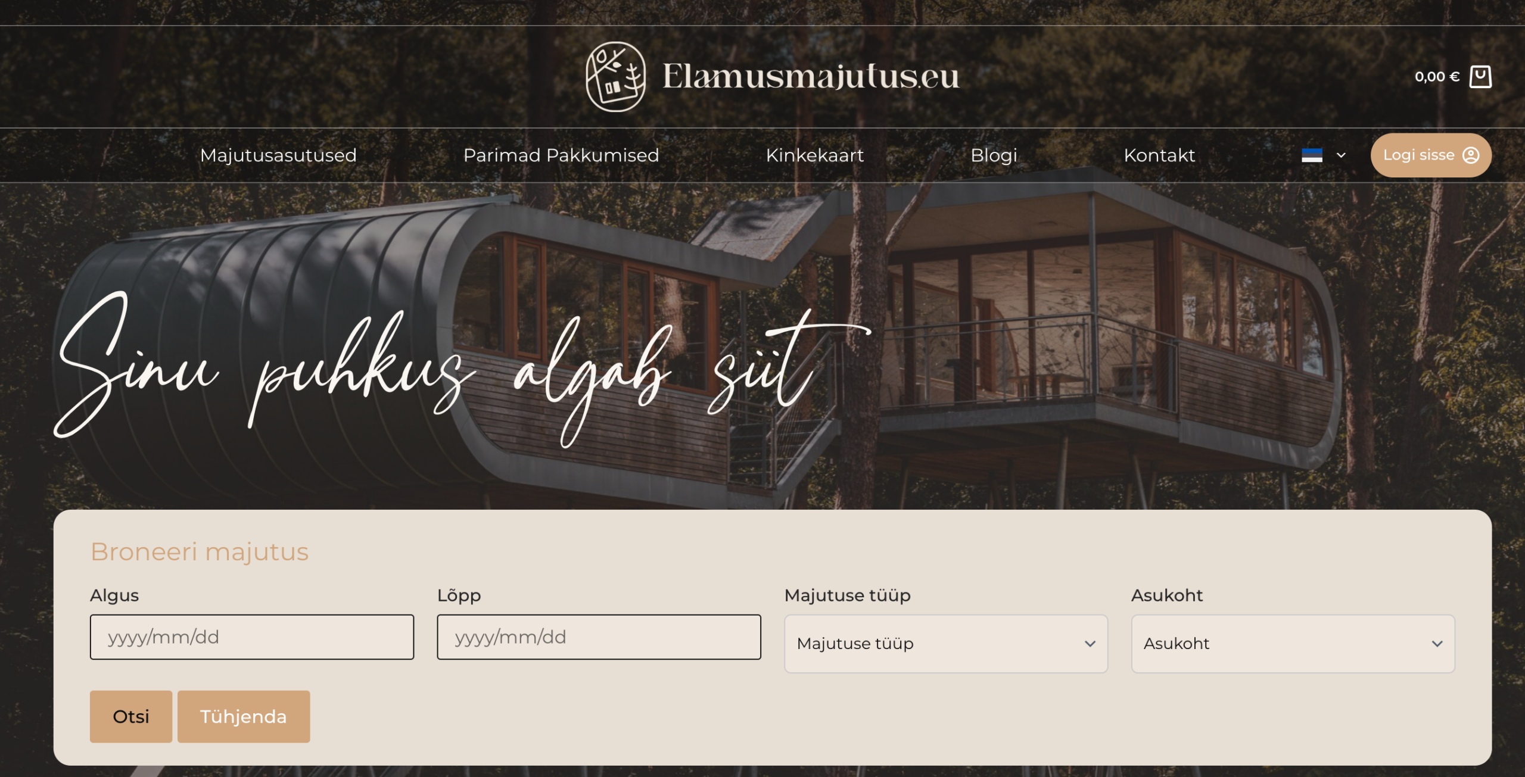Open the shopping bag cart icon

pos(1480,77)
